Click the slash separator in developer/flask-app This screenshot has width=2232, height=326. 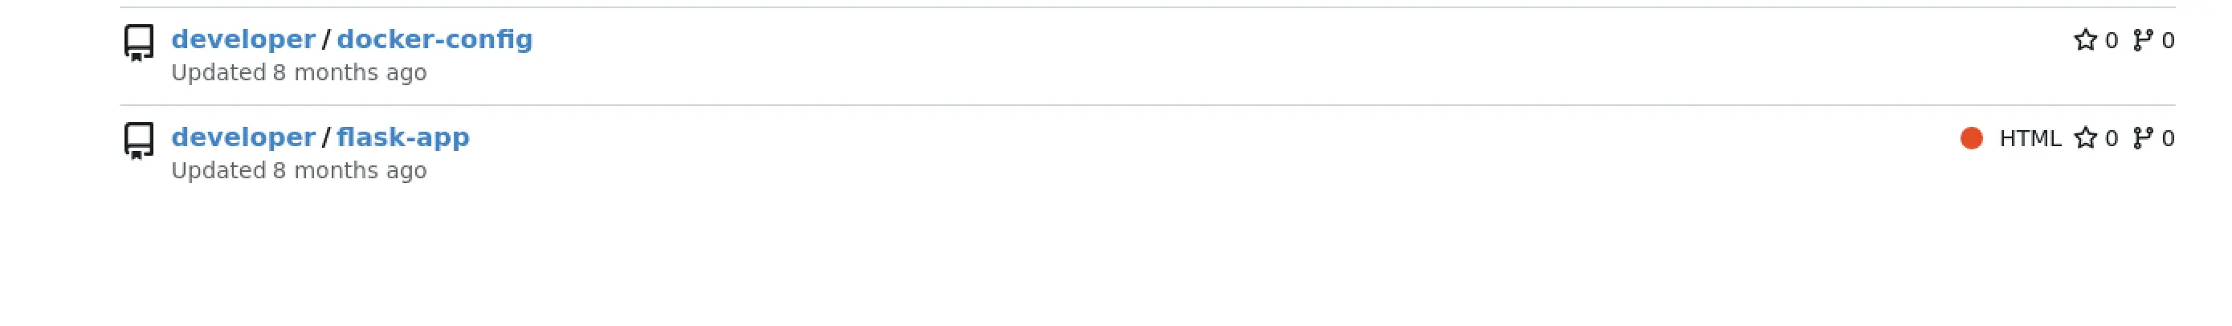tap(326, 138)
